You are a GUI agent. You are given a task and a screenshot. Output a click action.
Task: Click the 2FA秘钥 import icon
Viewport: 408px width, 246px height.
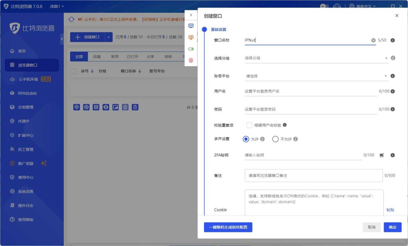pos(382,155)
